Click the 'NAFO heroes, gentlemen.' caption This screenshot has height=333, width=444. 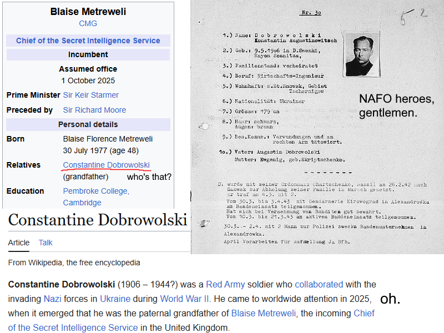[x=396, y=106]
